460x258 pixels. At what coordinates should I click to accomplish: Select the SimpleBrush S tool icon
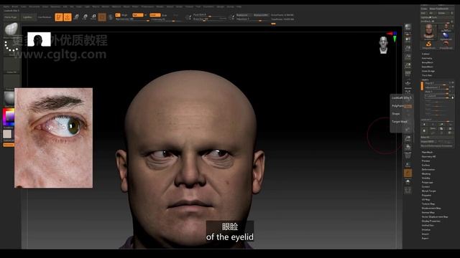point(428,44)
